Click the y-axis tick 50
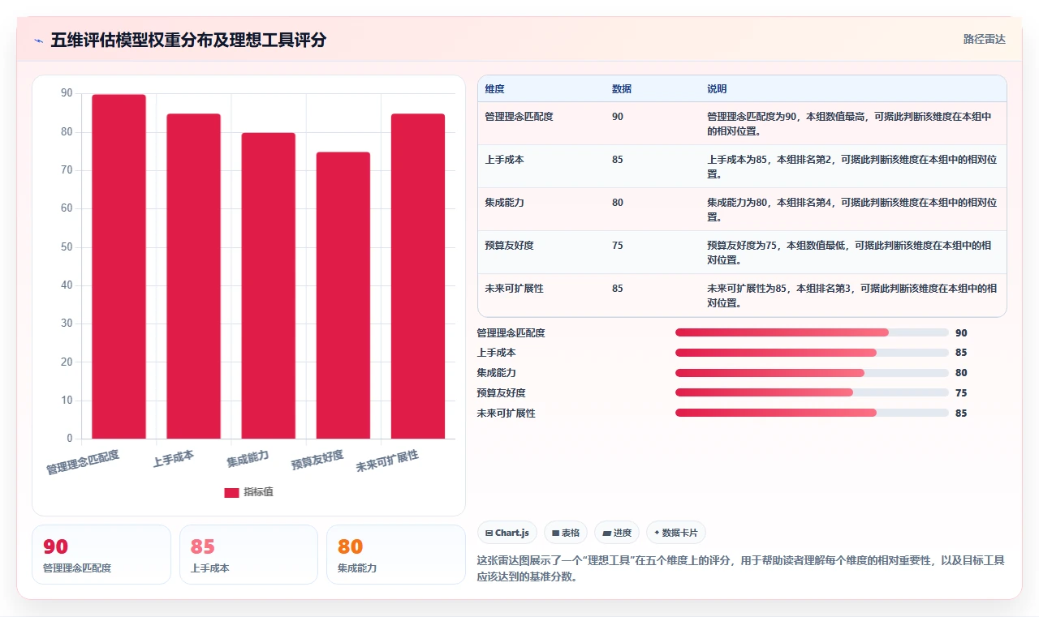The width and height of the screenshot is (1039, 617). (67, 247)
